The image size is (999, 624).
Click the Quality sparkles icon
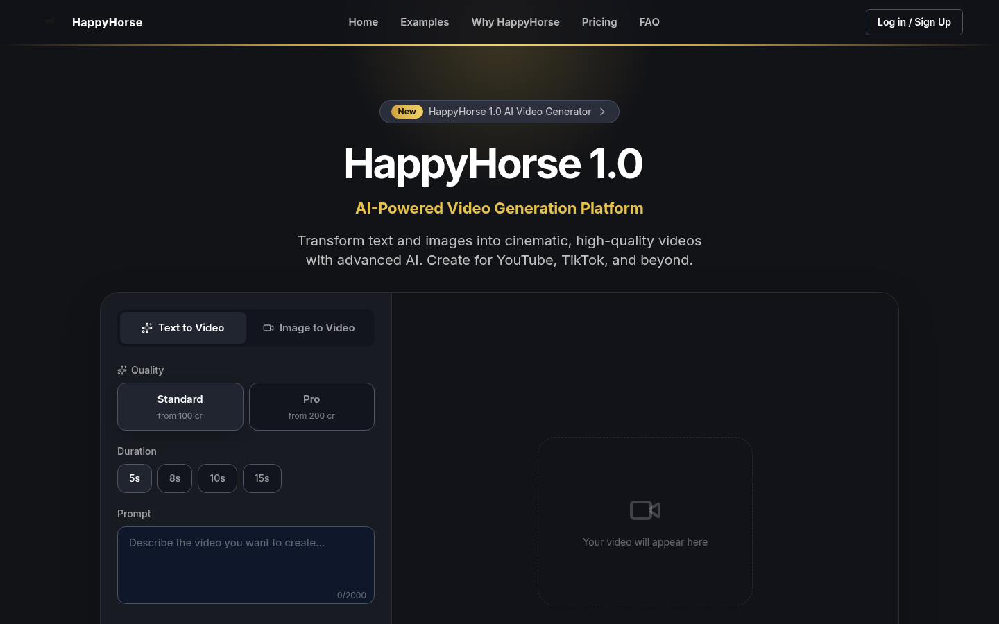pyautogui.click(x=122, y=370)
